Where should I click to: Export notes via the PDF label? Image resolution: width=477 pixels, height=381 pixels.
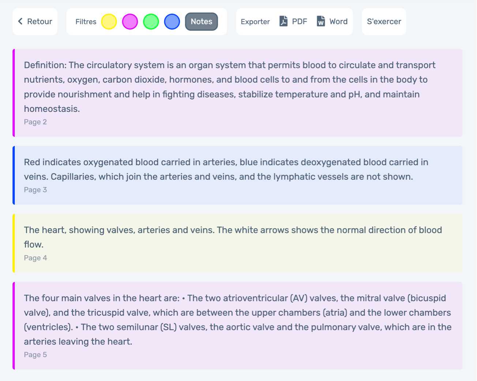coord(300,22)
